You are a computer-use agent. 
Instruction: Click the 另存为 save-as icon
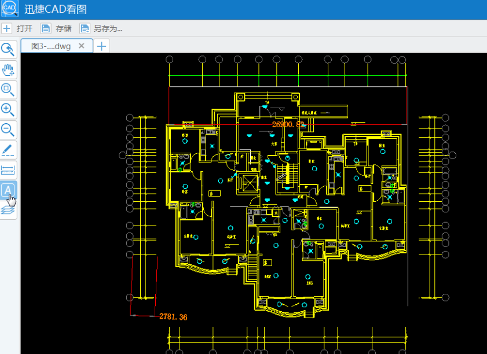click(85, 28)
